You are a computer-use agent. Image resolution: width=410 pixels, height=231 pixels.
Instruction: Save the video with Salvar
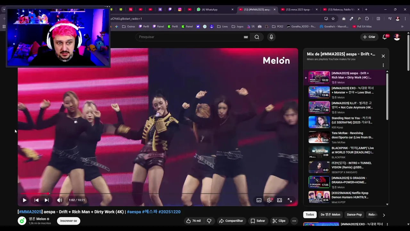point(258,221)
